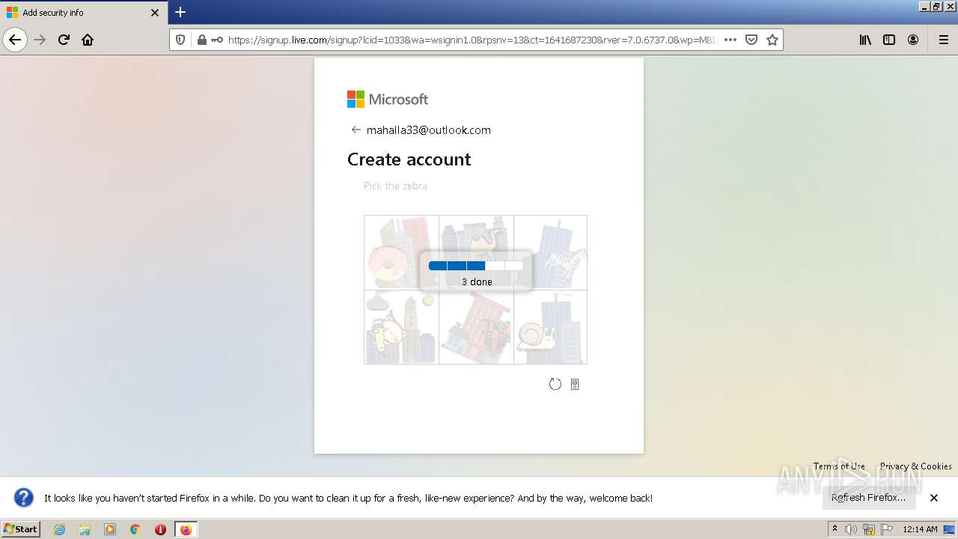This screenshot has height=539, width=958.
Task: Click the signup URL address field
Action: [472, 40]
